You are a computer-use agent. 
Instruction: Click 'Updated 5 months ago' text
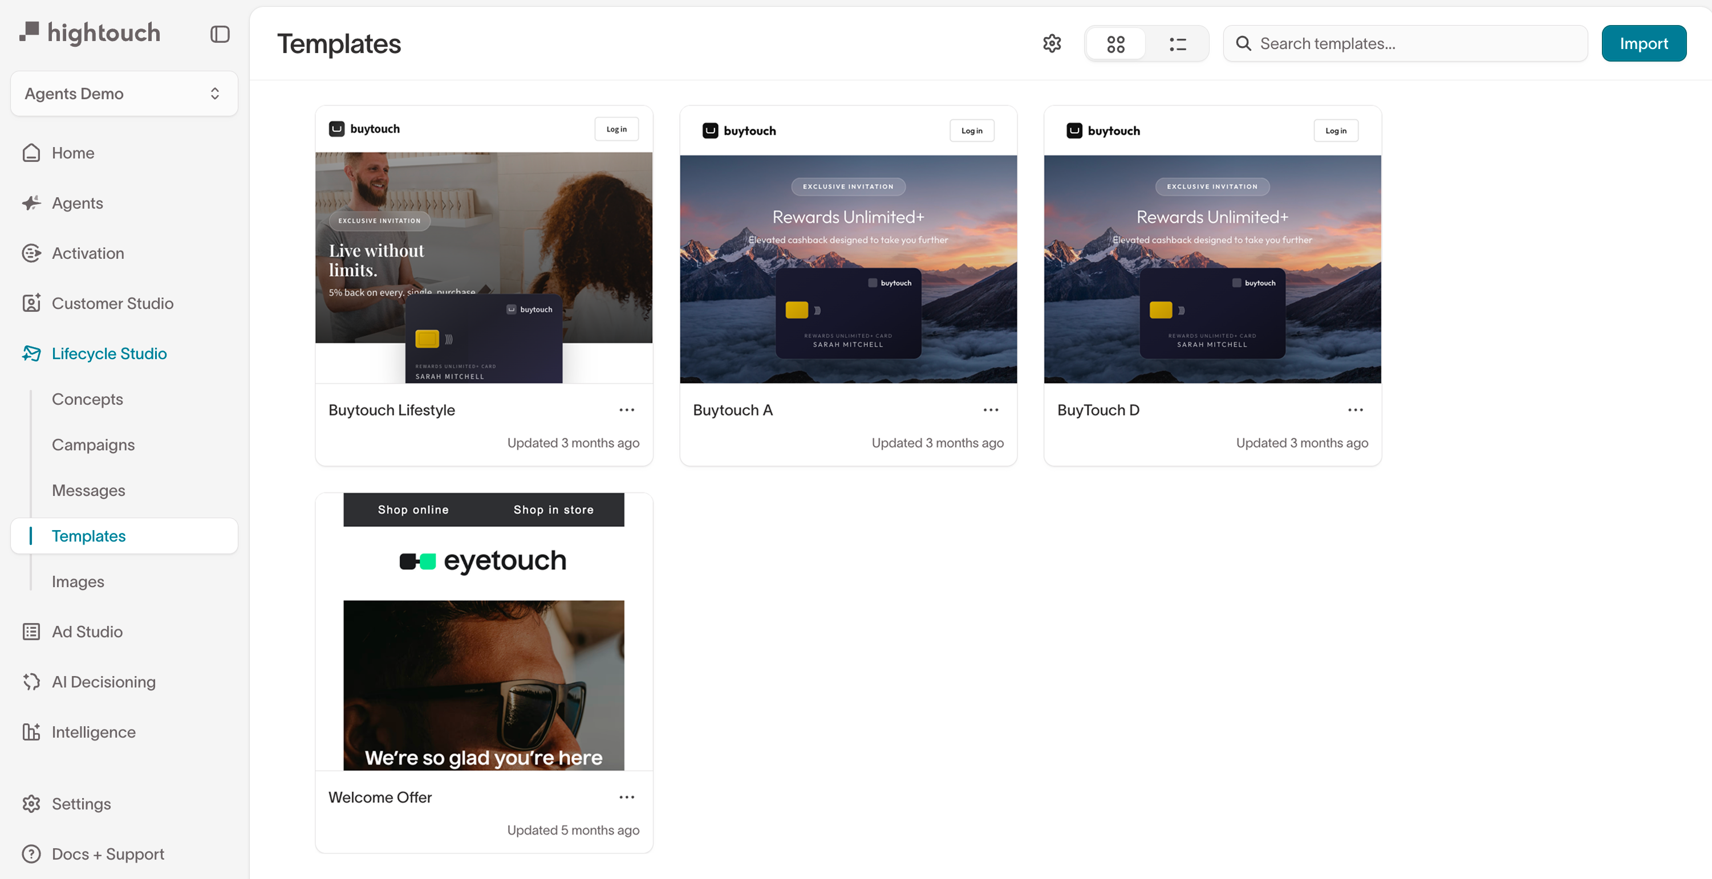pos(573,831)
